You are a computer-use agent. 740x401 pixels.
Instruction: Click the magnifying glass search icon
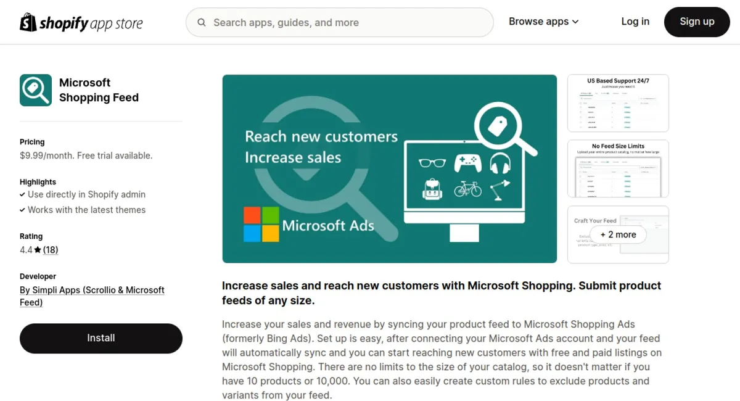[202, 22]
